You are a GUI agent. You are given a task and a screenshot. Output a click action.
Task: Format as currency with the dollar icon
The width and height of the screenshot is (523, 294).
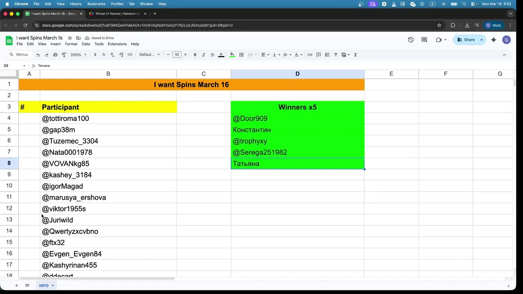95,55
